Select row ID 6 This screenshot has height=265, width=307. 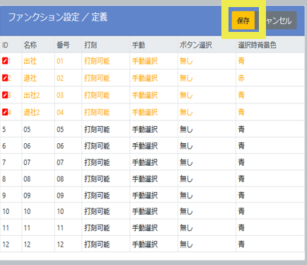tap(4, 146)
